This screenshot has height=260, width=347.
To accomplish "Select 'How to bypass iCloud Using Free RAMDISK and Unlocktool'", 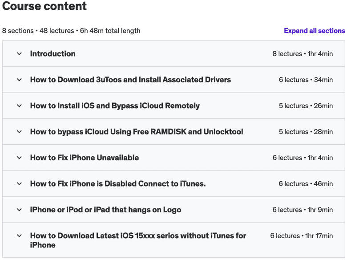I will (x=137, y=132).
